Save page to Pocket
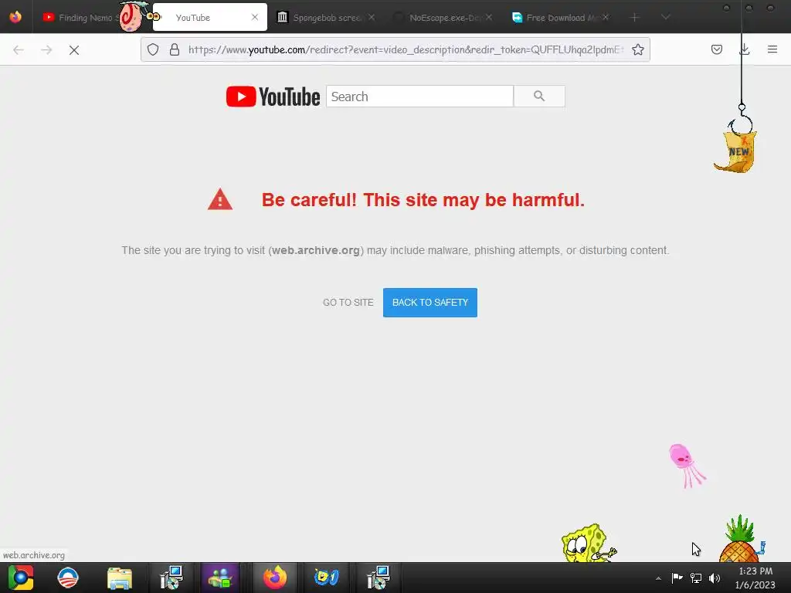The height and width of the screenshot is (593, 791). (716, 49)
